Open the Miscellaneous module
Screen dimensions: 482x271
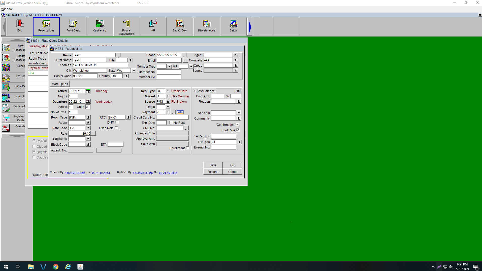[x=206, y=26]
